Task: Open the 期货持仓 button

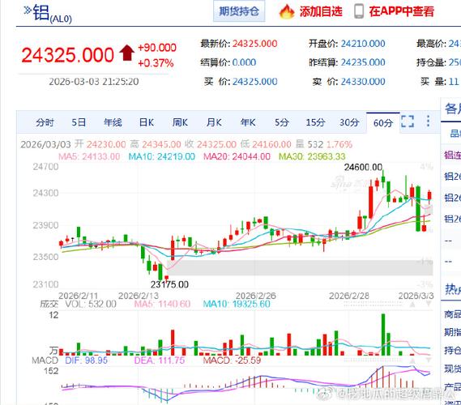Action: point(239,11)
